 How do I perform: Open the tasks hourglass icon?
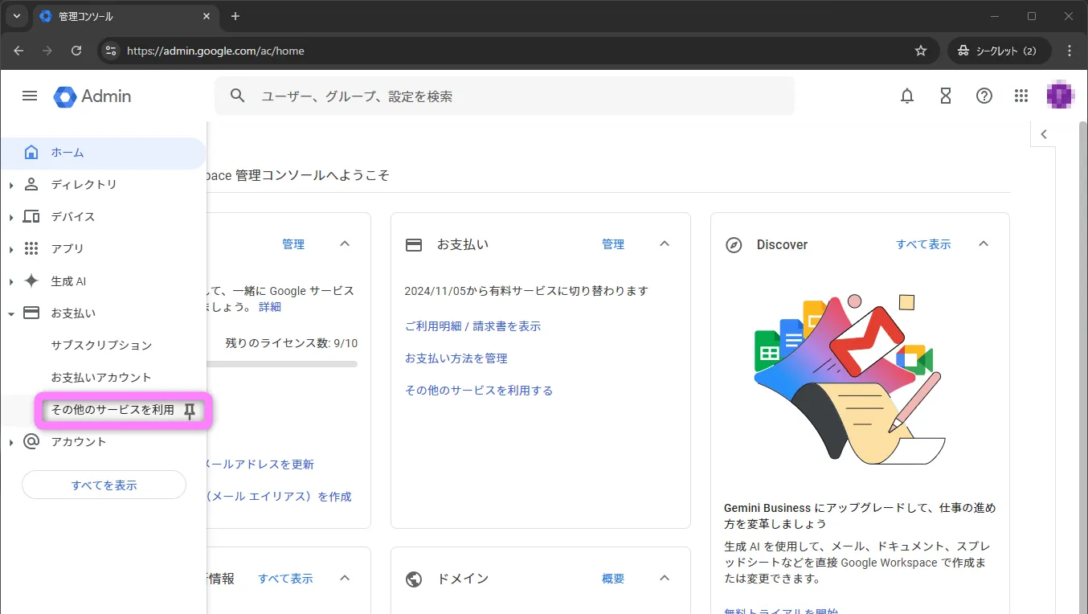pyautogui.click(x=946, y=96)
